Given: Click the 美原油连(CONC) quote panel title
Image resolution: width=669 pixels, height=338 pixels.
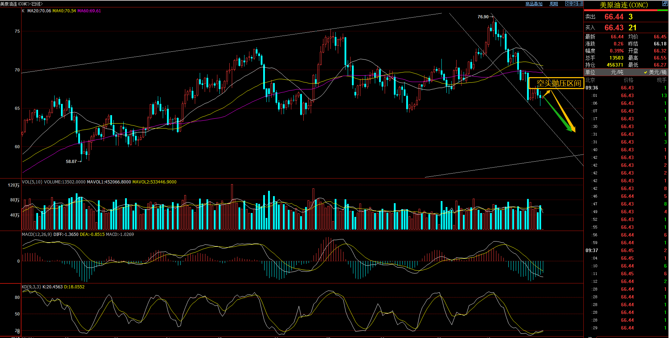Looking at the screenshot, I should tap(624, 5).
